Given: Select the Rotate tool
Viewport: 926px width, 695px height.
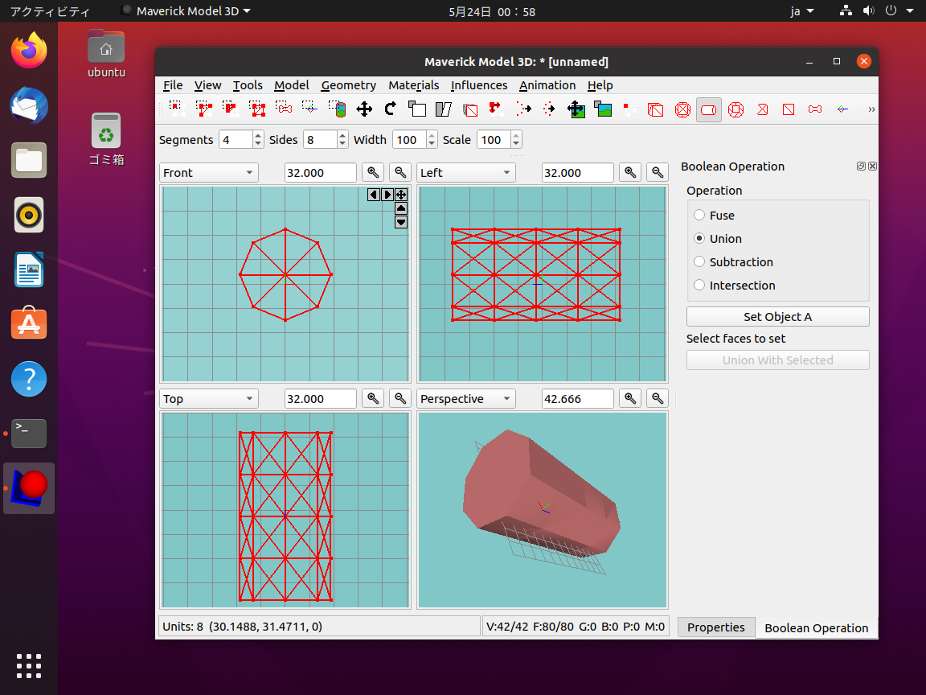Looking at the screenshot, I should [391, 109].
